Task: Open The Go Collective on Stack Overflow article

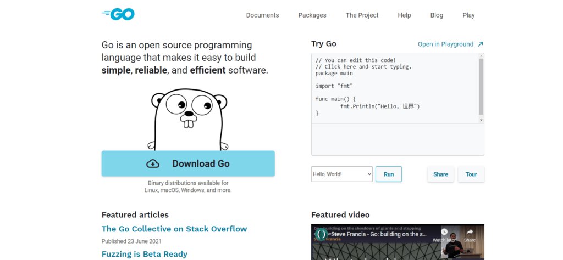Action: (x=174, y=229)
